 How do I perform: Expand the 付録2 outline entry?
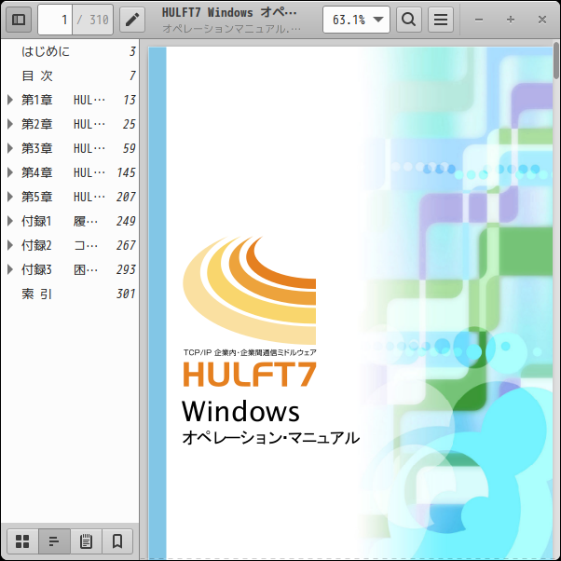tap(10, 245)
